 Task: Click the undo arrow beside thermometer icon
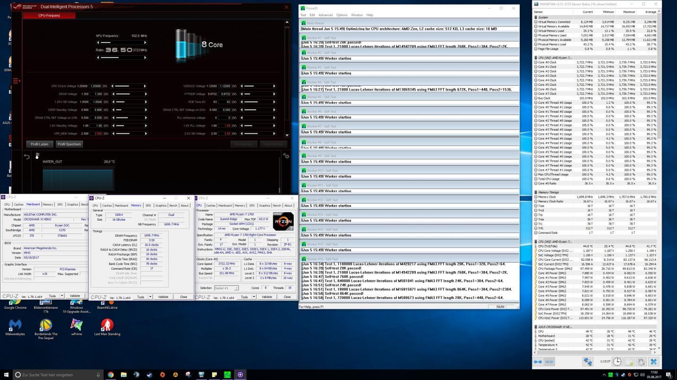point(27,157)
